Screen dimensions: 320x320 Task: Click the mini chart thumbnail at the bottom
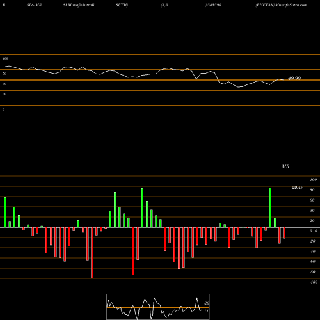point(158,307)
